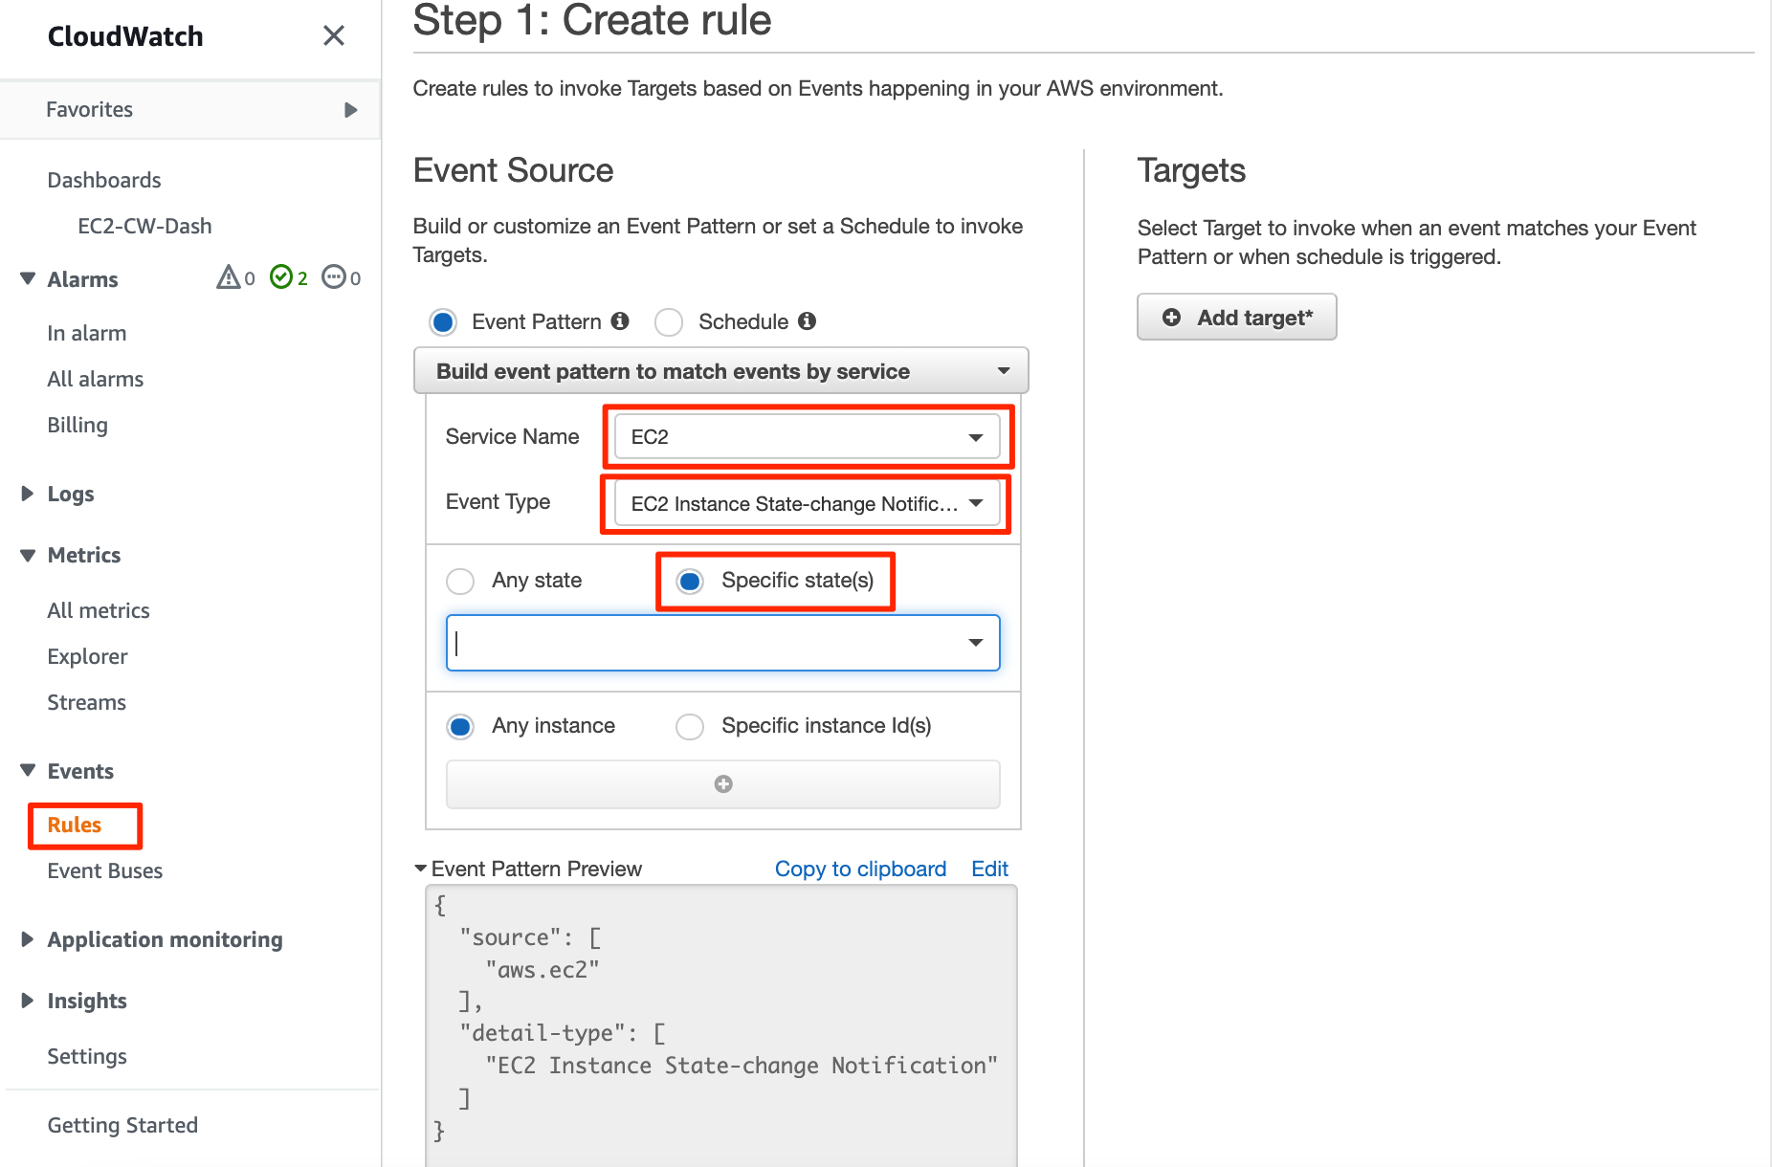Select the Specific state(s) radio button

(x=690, y=582)
